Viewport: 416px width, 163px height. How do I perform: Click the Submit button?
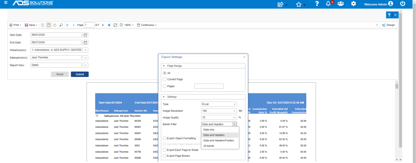80,74
